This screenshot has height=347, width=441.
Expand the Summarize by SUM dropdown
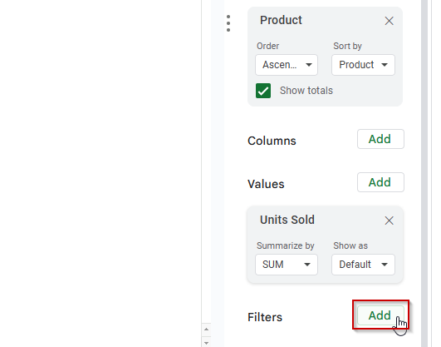287,265
